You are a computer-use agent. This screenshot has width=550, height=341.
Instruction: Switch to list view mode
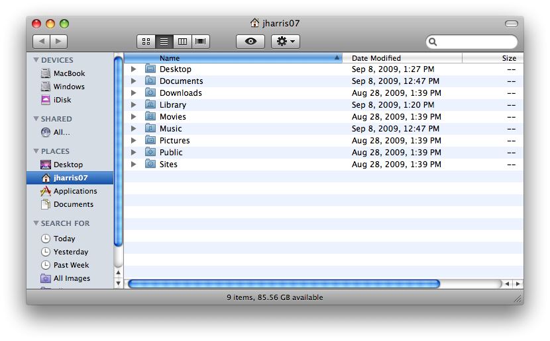coord(164,42)
